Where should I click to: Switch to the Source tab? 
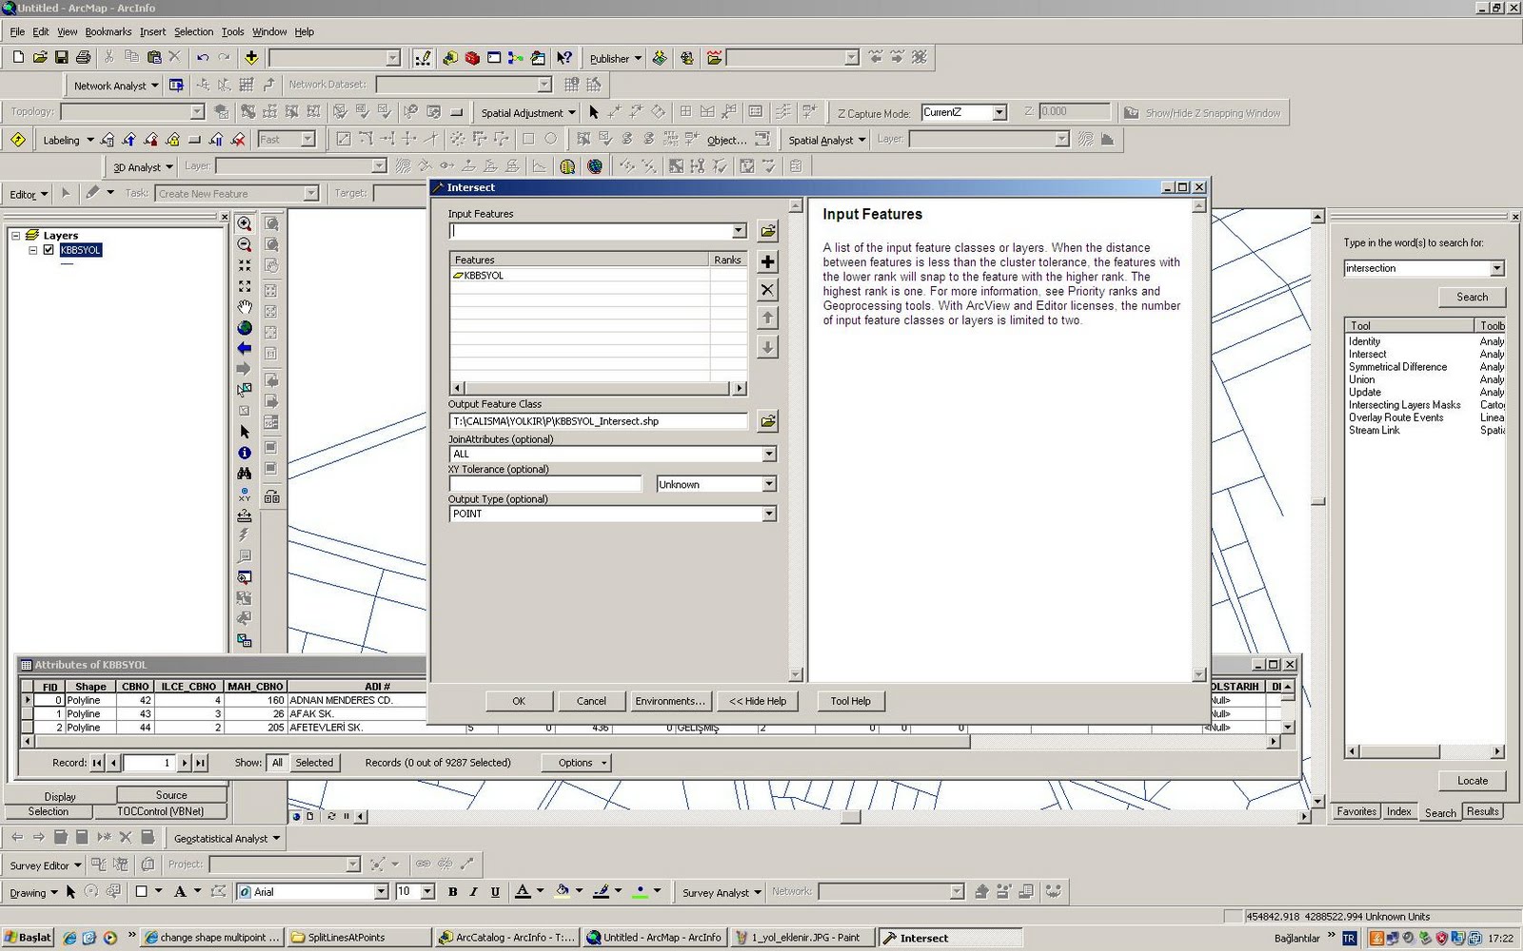coord(171,795)
